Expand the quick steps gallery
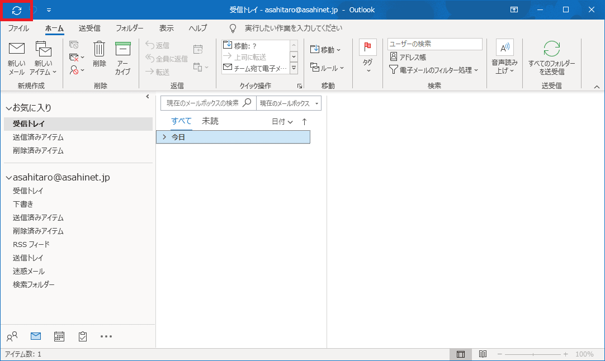Viewport: 605px width, 361px height. point(294,68)
